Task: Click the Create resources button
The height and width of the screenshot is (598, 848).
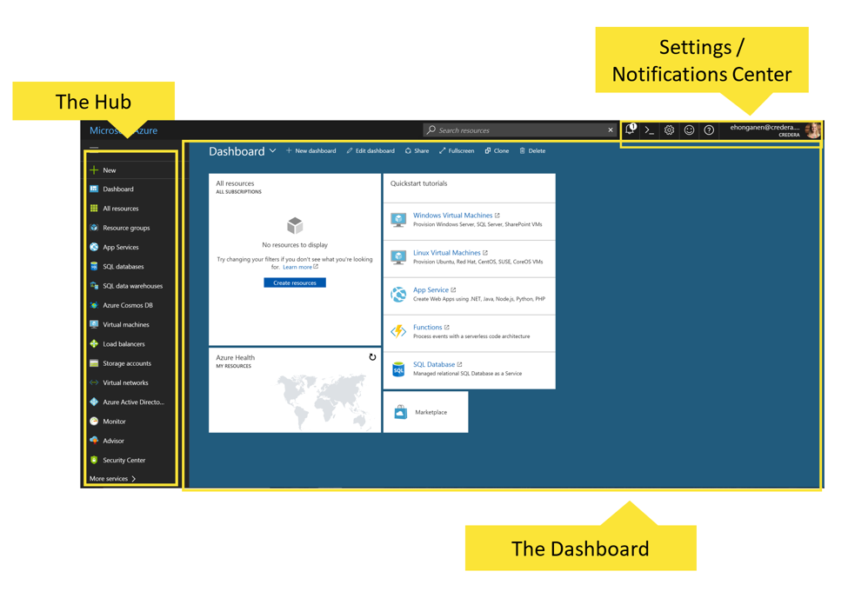Action: pos(295,282)
